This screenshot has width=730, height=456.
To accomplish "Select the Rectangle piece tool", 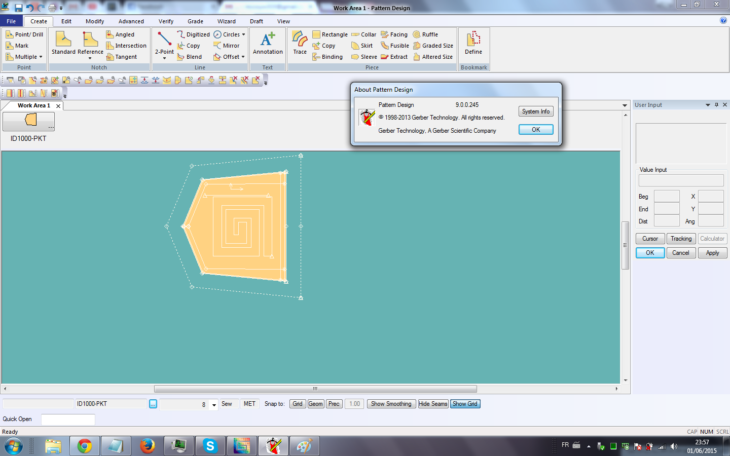I will click(330, 34).
